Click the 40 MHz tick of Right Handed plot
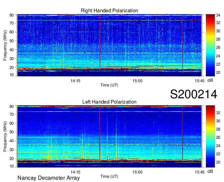 [12, 50]
